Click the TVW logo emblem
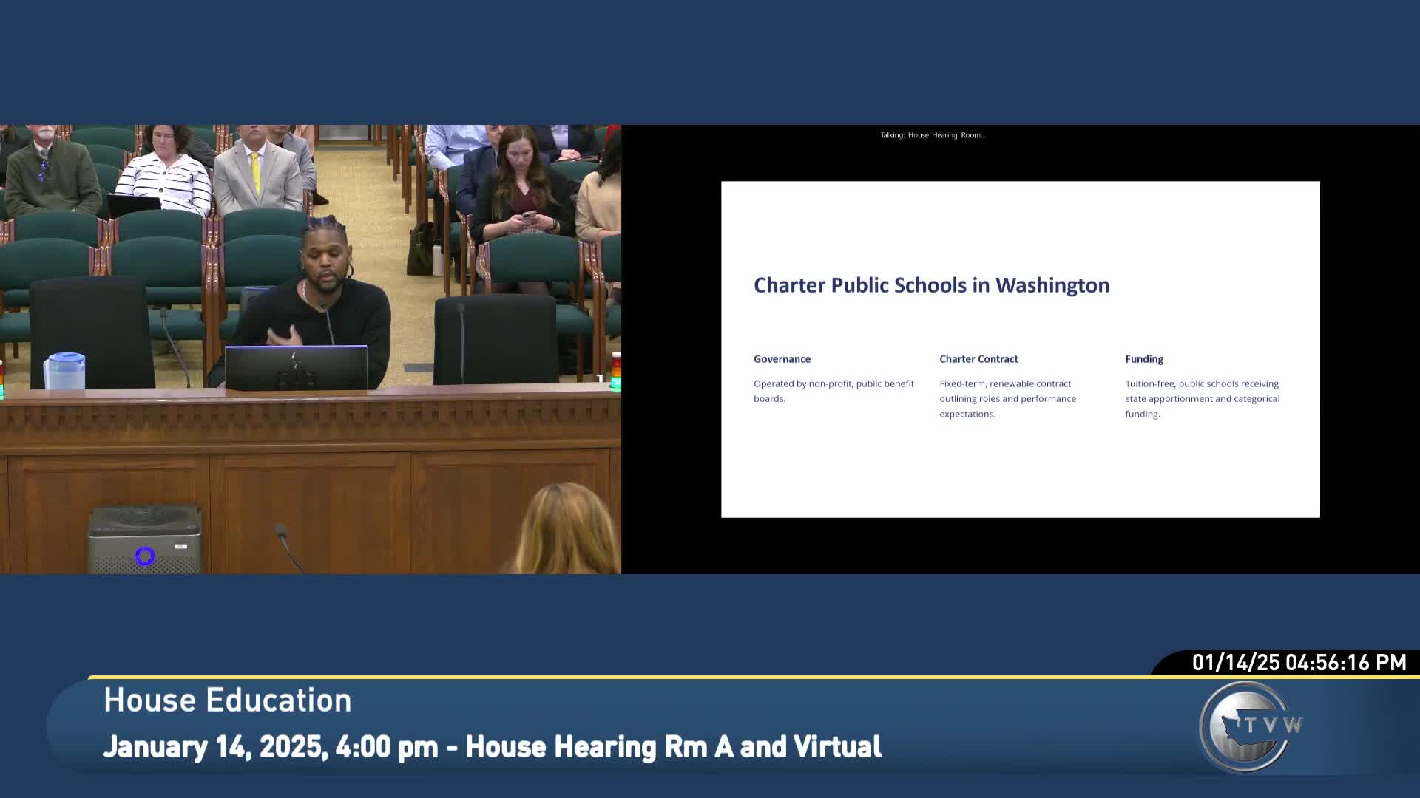The height and width of the screenshot is (798, 1420). click(1247, 727)
